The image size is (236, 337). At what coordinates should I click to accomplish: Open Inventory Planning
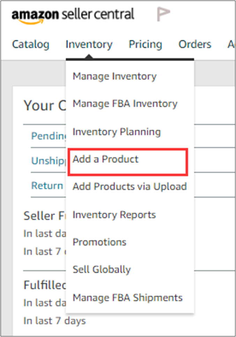coord(117,132)
